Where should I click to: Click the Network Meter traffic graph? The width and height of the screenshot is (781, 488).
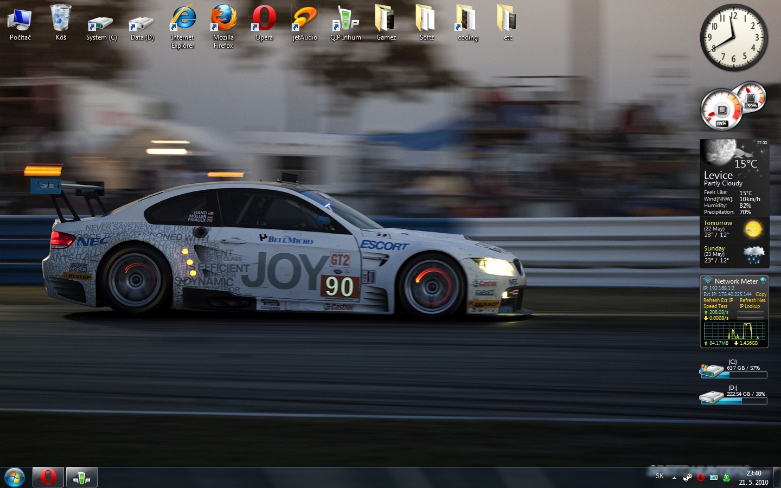point(734,331)
